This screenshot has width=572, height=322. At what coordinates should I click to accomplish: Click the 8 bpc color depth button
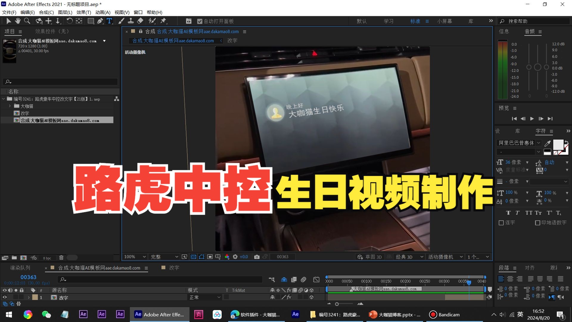47,258
